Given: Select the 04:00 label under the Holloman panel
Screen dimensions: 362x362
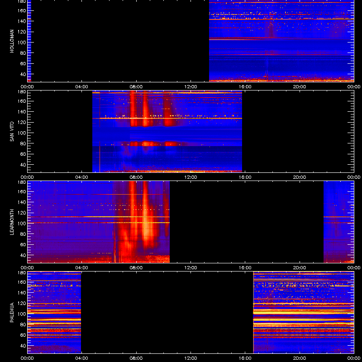Looking at the screenshot, I should click(x=82, y=87).
